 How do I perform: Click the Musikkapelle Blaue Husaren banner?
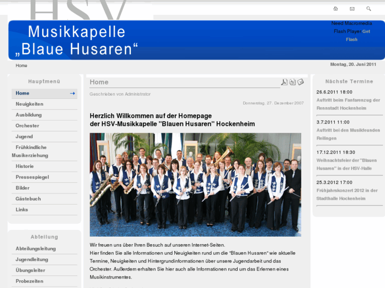[196, 40]
